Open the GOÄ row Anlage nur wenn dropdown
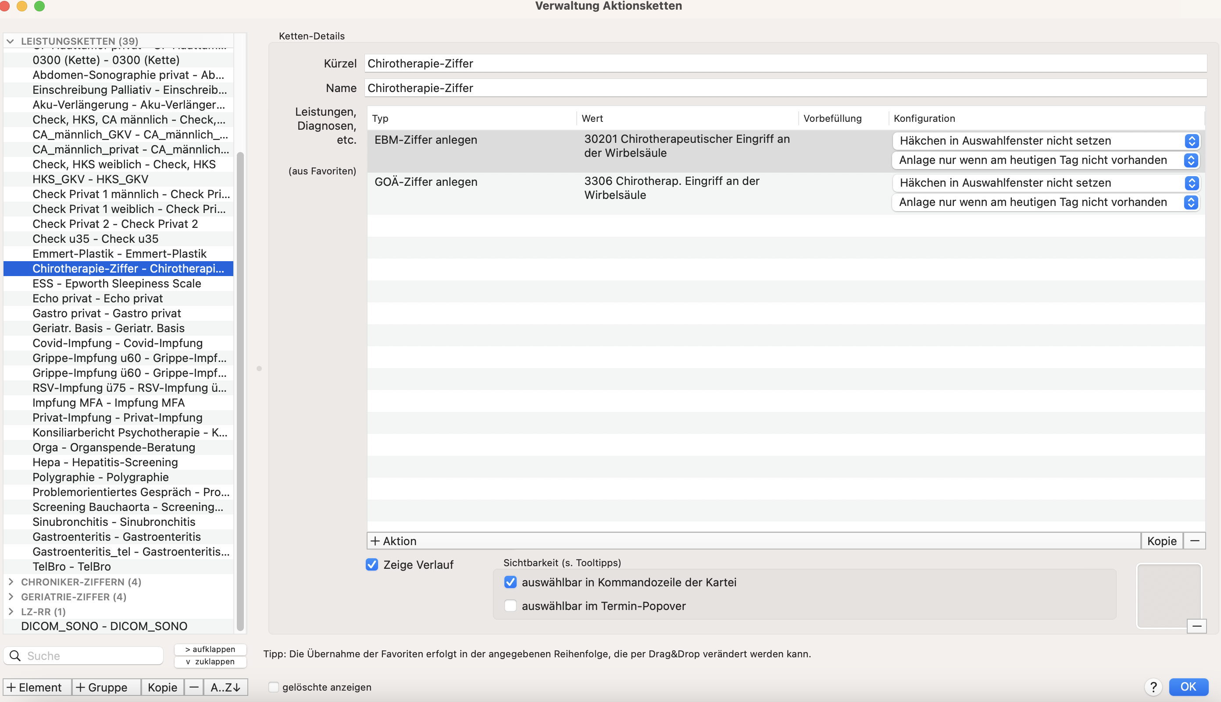The width and height of the screenshot is (1221, 702). click(x=1046, y=202)
